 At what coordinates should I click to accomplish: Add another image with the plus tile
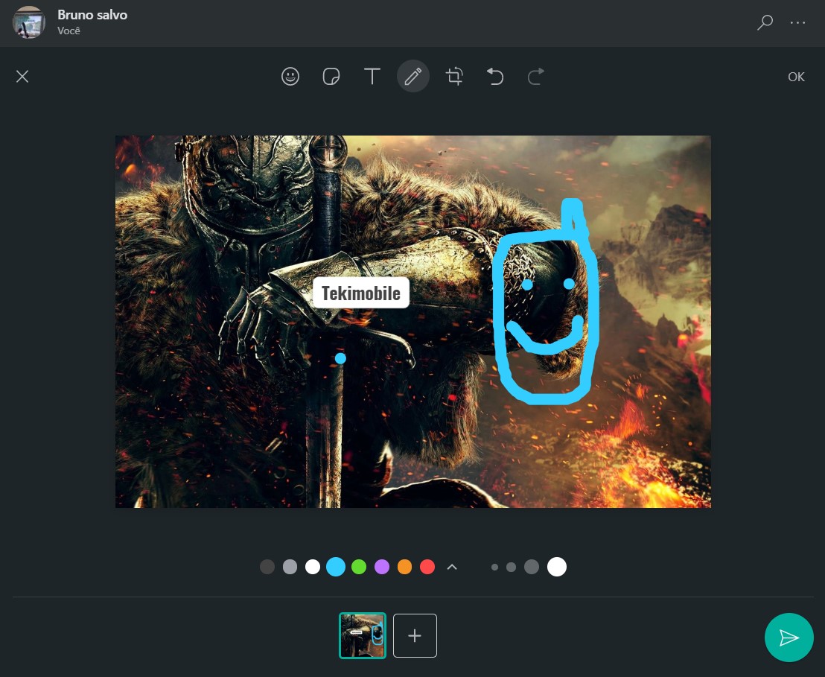(x=415, y=635)
